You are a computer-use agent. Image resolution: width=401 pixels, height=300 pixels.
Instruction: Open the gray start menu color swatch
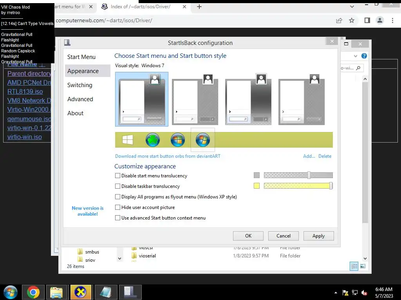tap(256, 175)
